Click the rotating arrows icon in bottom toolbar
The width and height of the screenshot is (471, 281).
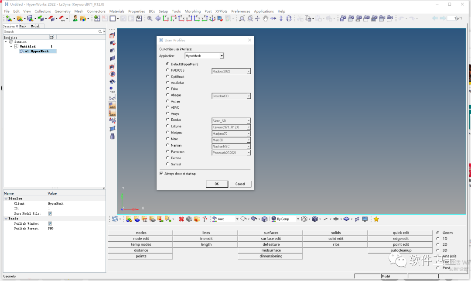(x=115, y=219)
